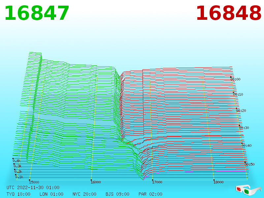Click the TYO 10:00 Tokyo time
Screen dimensions: 264x198
[18, 194]
